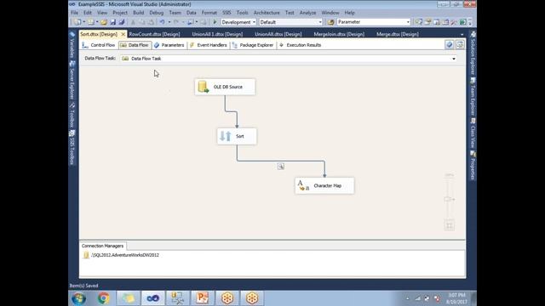Click the Add New Item toolbar icon

pos(91,22)
